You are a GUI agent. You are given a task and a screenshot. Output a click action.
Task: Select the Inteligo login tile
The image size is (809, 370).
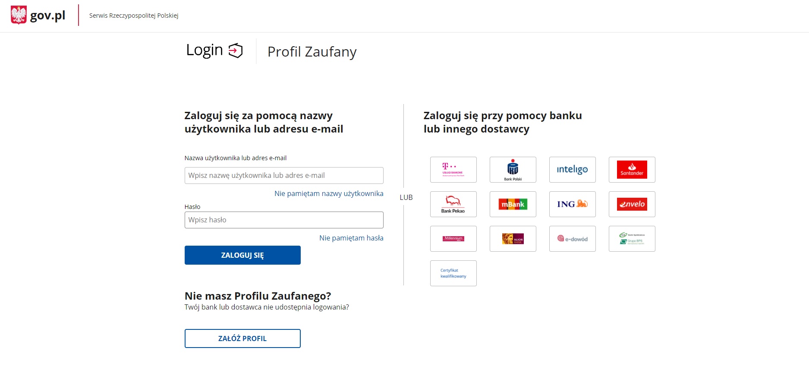tap(572, 170)
